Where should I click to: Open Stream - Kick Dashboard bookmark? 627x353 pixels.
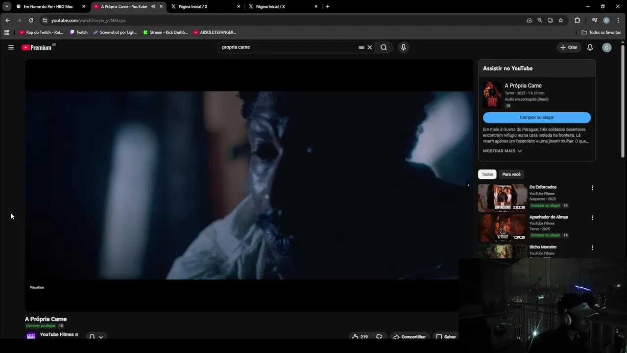(165, 32)
